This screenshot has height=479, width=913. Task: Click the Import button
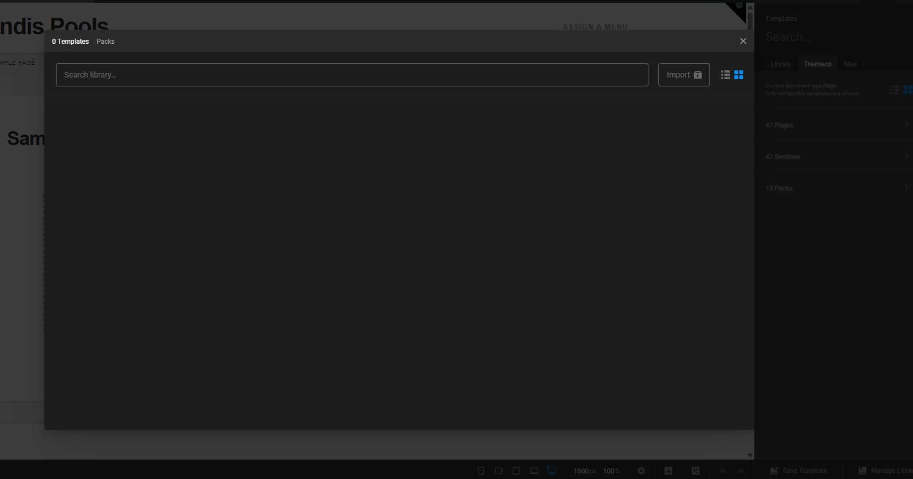[x=683, y=75]
